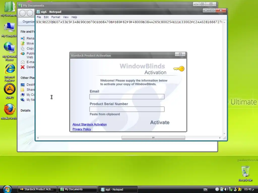Click Notepad scroll right arrow
This screenshot has height=193, width=258.
click(220, 138)
